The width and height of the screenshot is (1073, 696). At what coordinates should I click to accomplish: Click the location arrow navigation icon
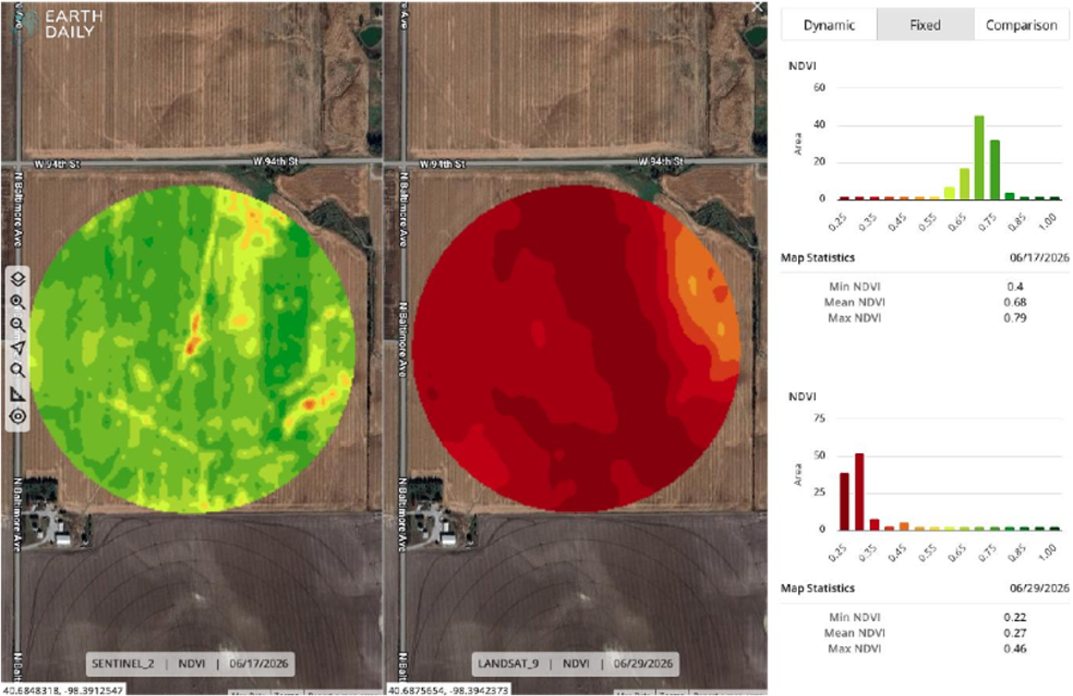tap(18, 348)
